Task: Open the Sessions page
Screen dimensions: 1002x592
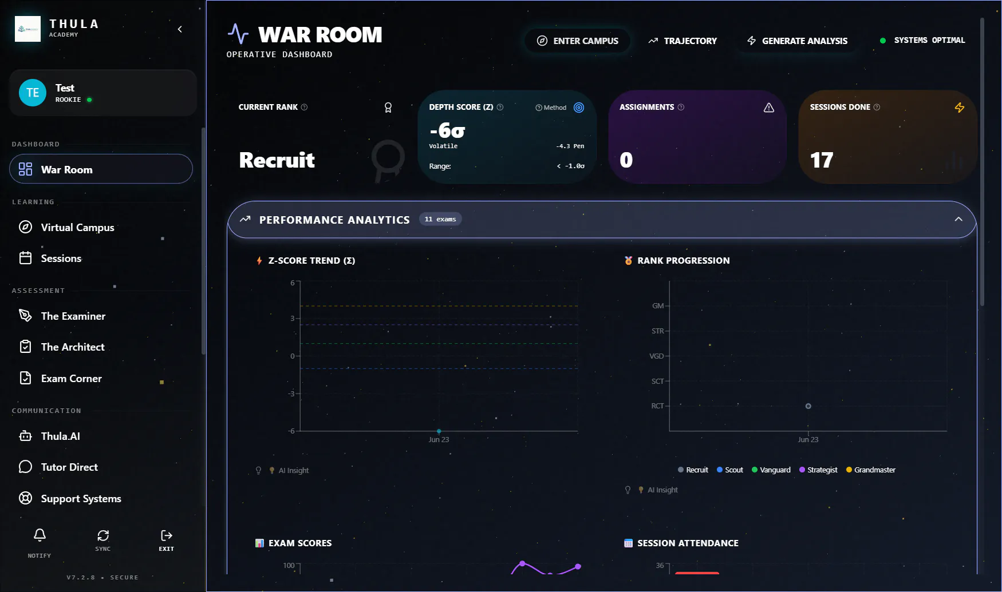Action: click(101, 258)
